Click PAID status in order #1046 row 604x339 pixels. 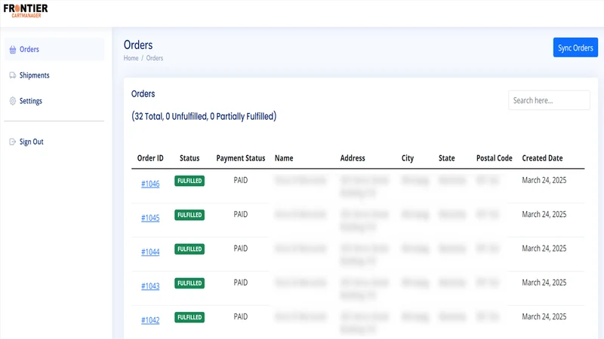coord(241,180)
